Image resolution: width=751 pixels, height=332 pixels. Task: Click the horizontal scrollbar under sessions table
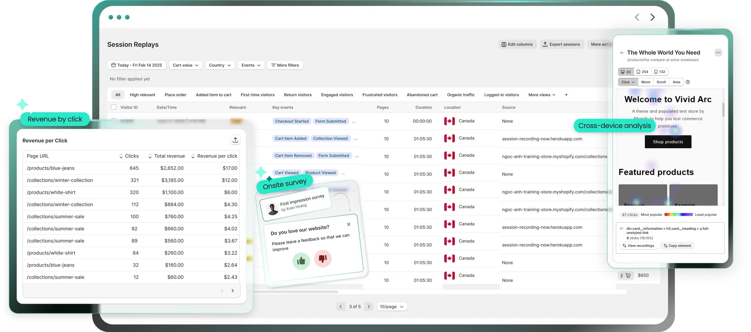tap(296, 292)
